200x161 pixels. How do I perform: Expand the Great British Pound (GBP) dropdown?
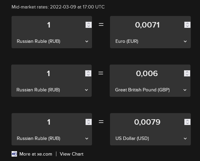pos(150,90)
